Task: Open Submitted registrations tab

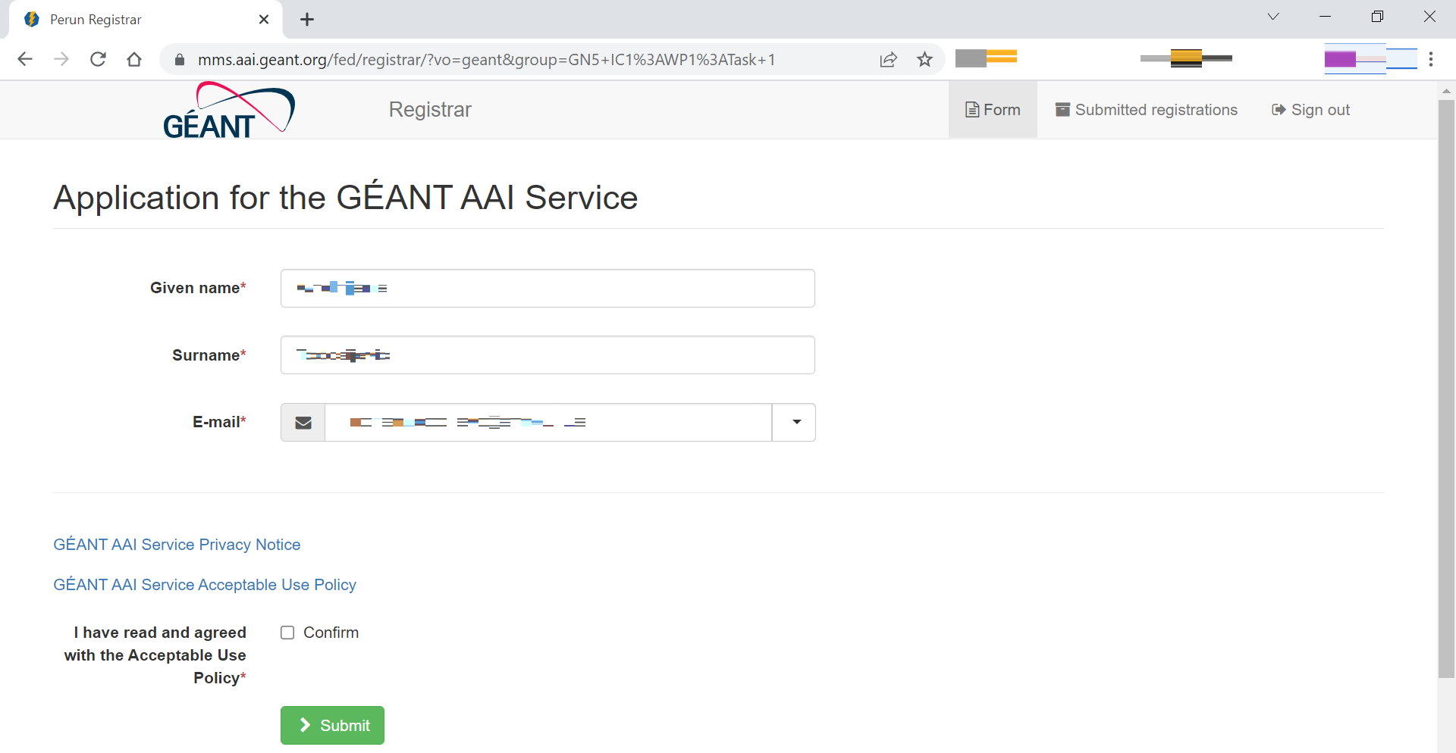Action: click(1147, 110)
